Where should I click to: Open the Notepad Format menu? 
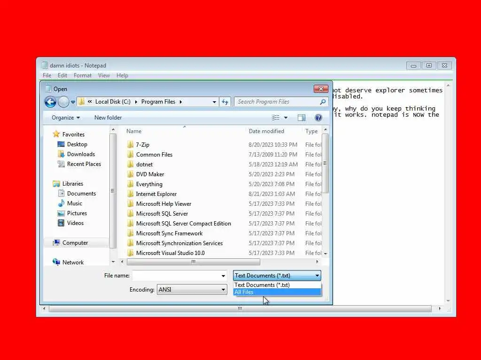click(x=83, y=75)
